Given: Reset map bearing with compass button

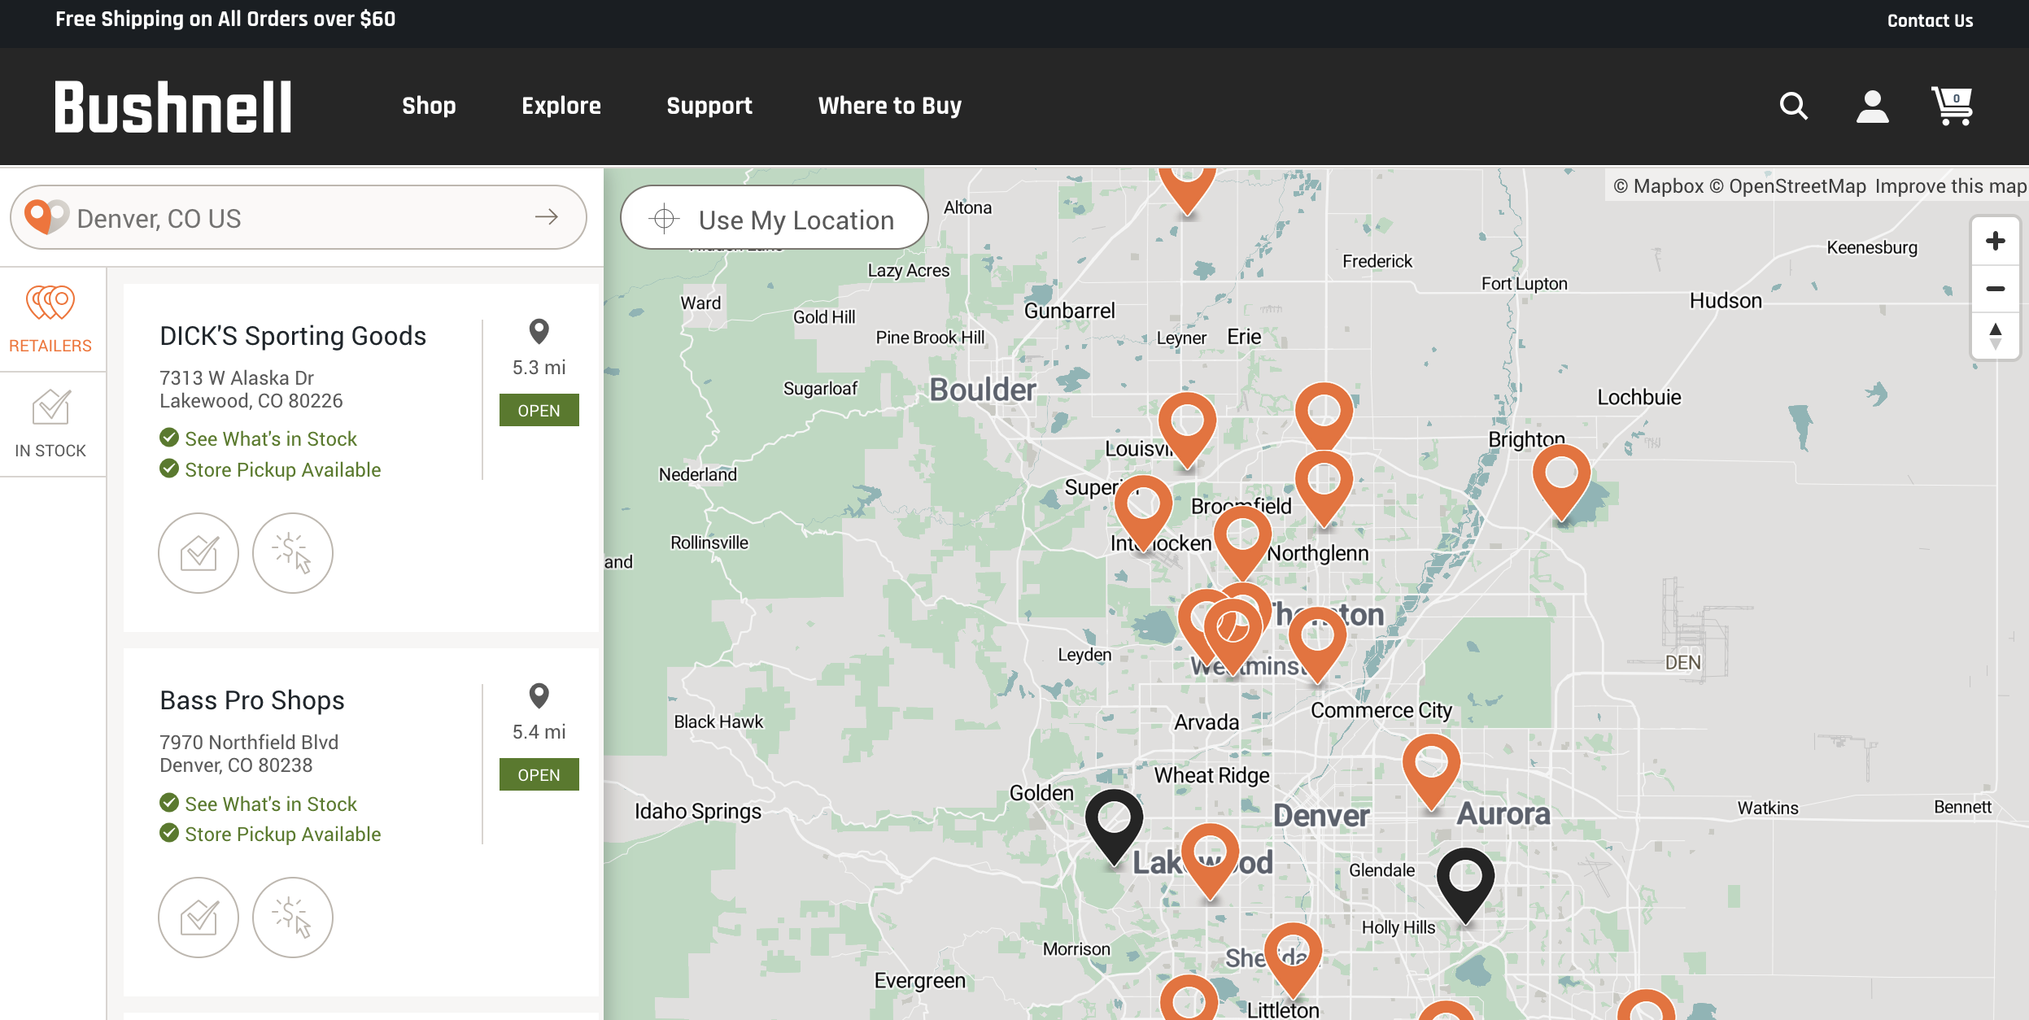Looking at the screenshot, I should tap(1995, 336).
